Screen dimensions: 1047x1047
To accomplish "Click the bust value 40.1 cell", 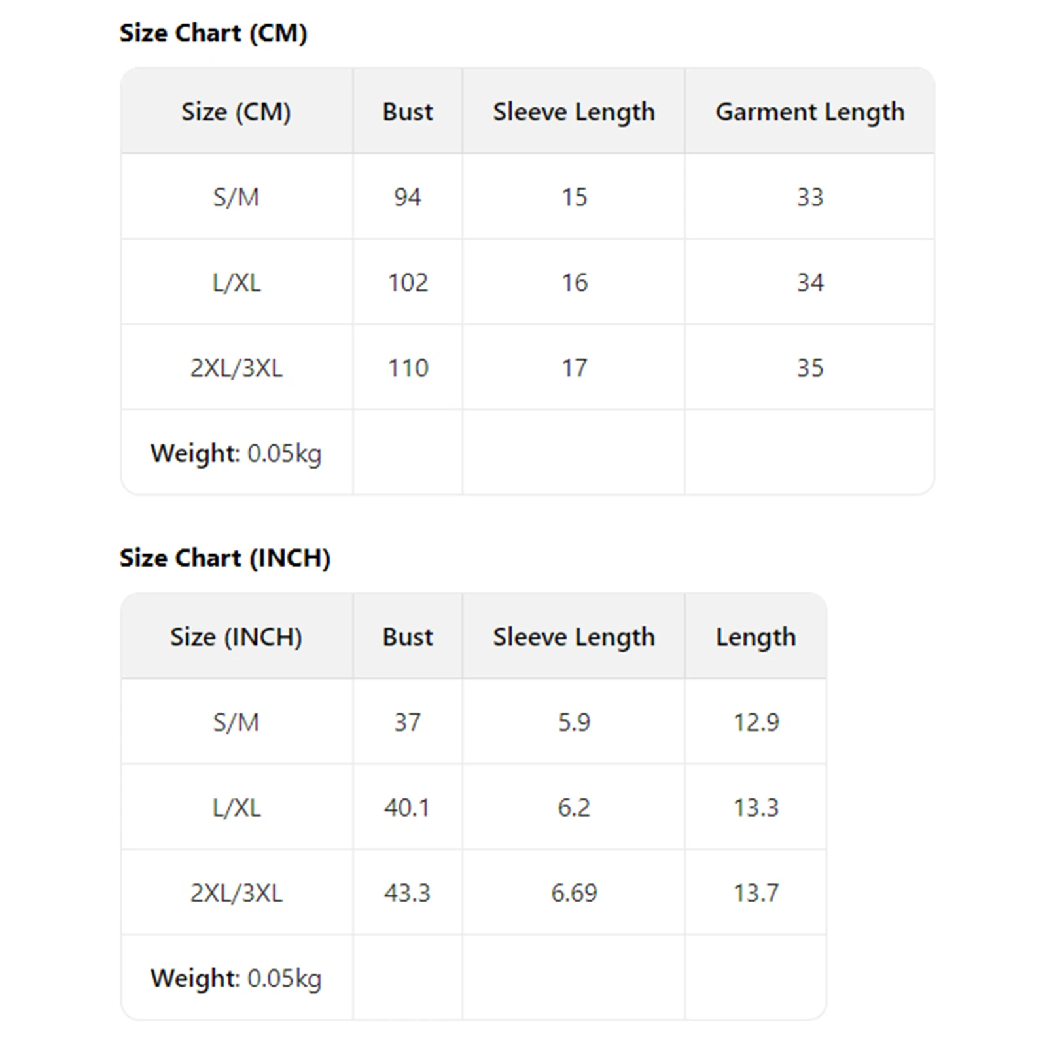I will 408,807.
